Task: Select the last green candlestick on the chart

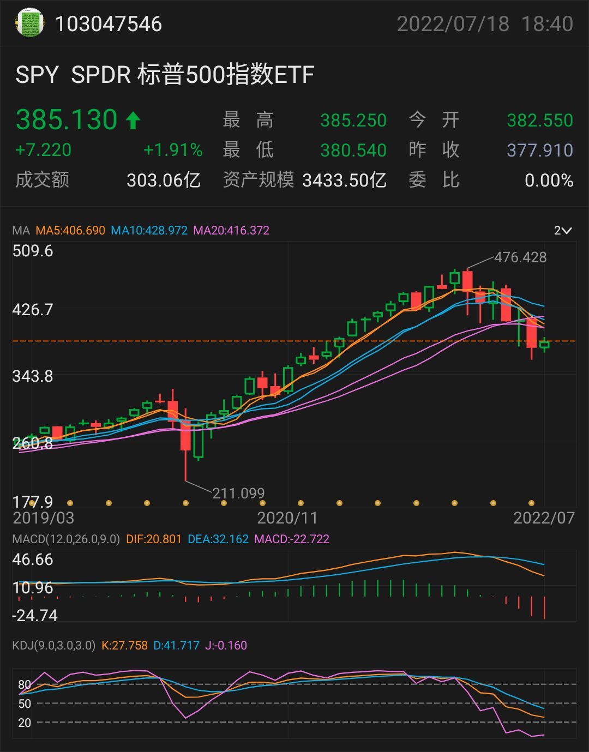Action: 544,344
